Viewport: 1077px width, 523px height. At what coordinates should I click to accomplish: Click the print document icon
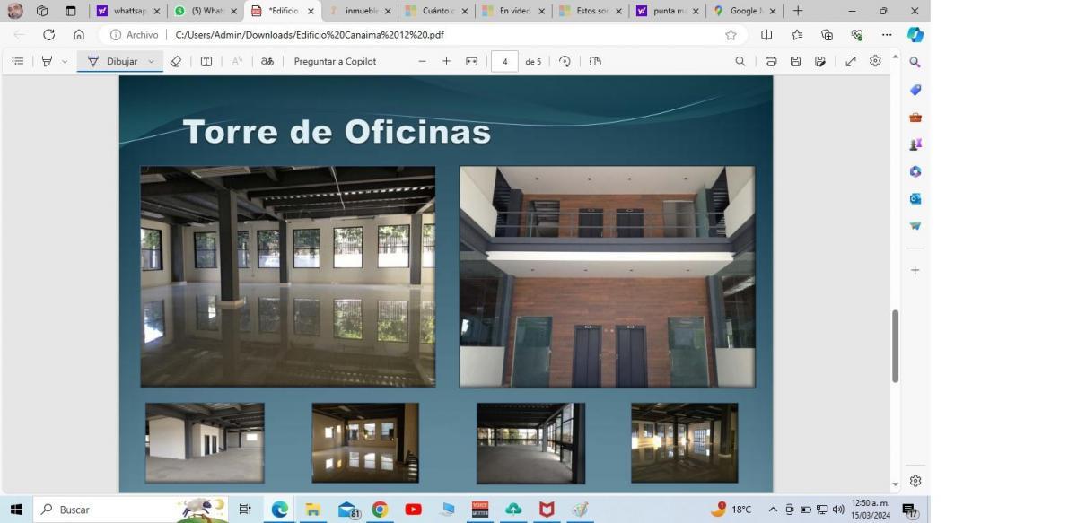click(x=770, y=61)
